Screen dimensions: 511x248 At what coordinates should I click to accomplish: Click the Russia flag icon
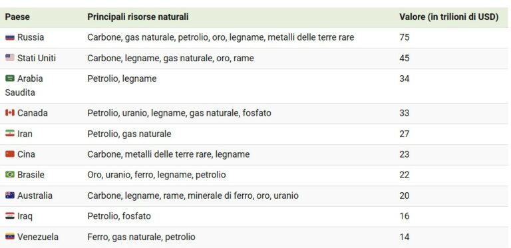[x=10, y=37]
